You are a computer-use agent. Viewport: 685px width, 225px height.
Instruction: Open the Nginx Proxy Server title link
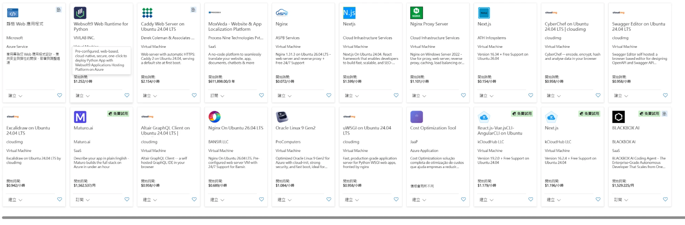click(x=429, y=24)
